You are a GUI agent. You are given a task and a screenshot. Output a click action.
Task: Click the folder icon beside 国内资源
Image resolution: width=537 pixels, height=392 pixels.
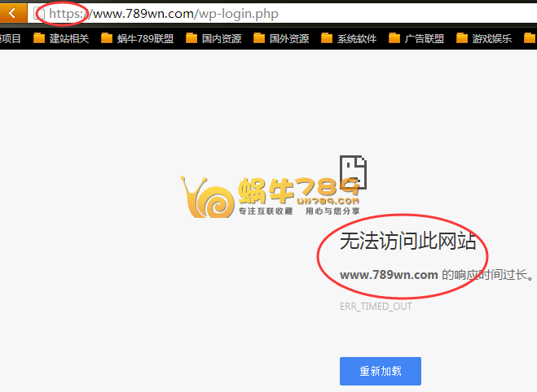[x=191, y=38]
